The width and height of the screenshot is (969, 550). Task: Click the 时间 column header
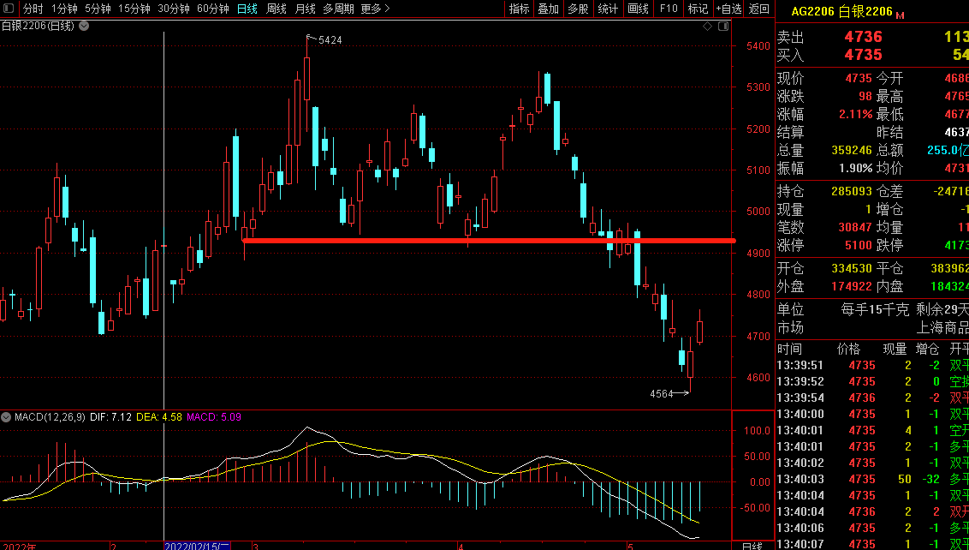pyautogui.click(x=789, y=349)
